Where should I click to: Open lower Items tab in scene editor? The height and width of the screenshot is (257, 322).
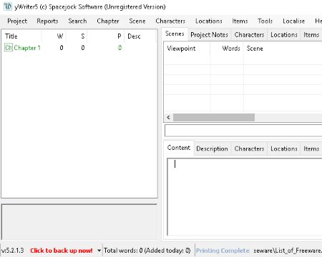pos(311,148)
